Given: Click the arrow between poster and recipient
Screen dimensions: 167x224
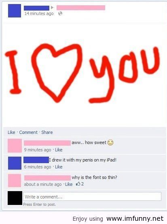Looking at the screenshot, I should [x=52, y=7].
